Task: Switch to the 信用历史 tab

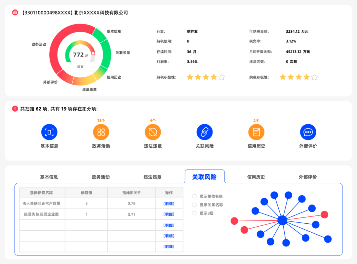Action: (x=256, y=177)
